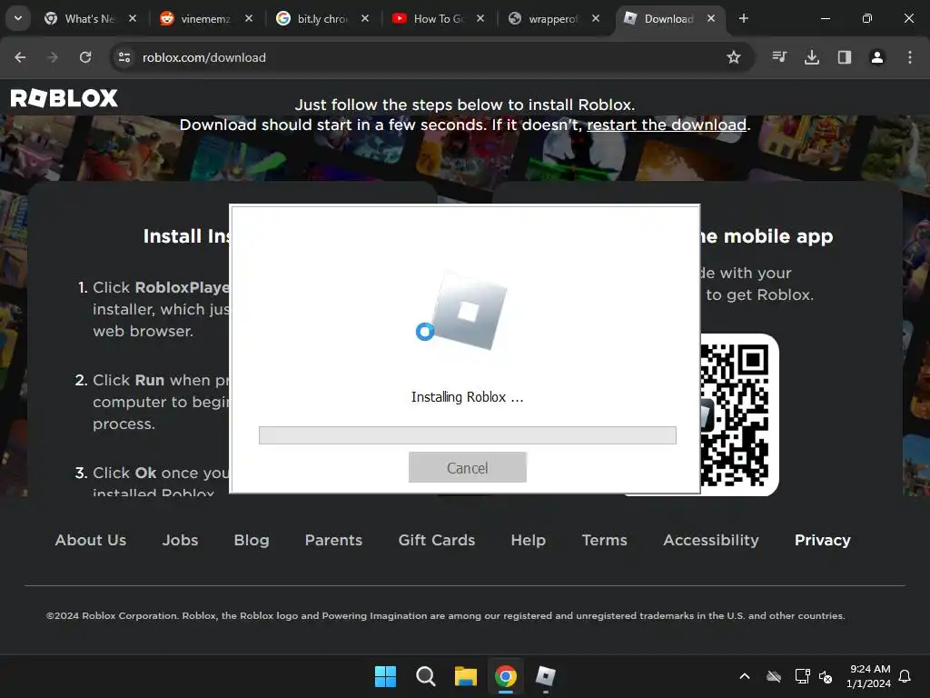This screenshot has width=930, height=698.
Task: Close the What's New tab
Action: pyautogui.click(x=133, y=18)
